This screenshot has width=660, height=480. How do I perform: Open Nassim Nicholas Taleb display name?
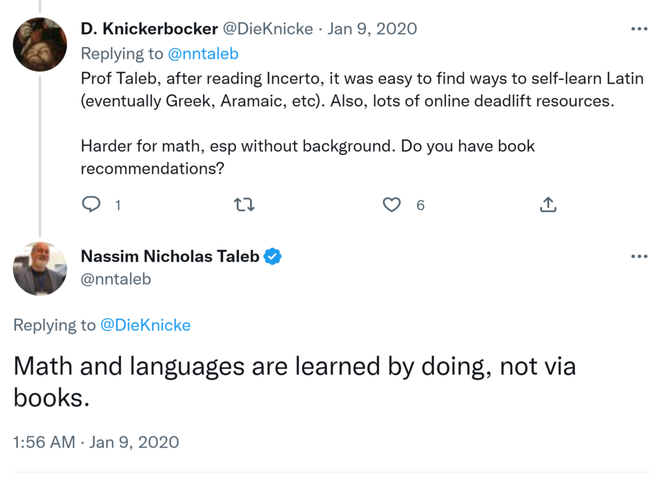click(x=170, y=257)
